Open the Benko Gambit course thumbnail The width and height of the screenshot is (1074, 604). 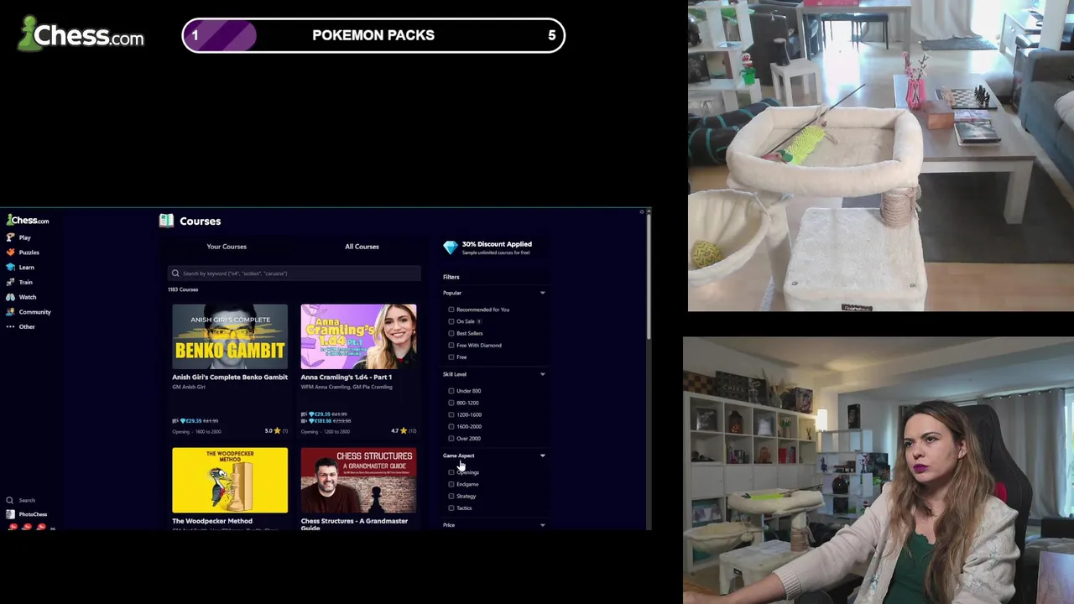230,336
